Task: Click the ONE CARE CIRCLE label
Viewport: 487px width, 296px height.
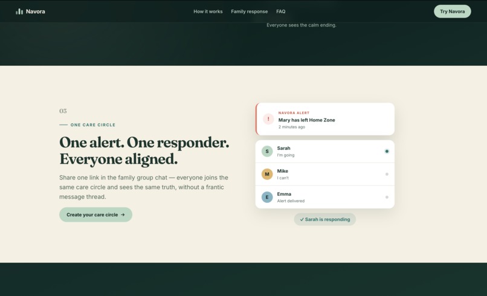Action: (x=93, y=125)
